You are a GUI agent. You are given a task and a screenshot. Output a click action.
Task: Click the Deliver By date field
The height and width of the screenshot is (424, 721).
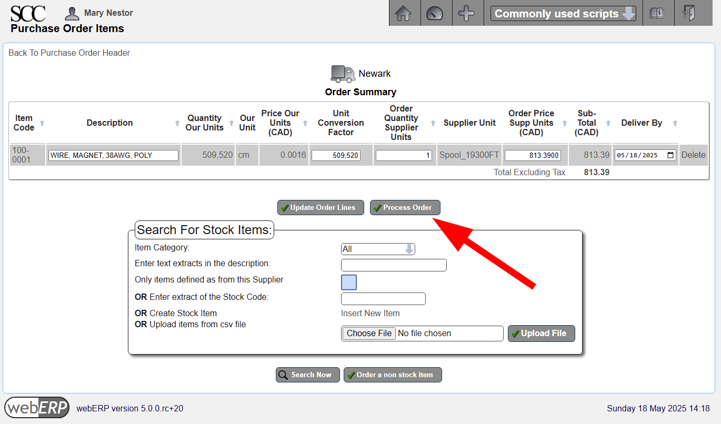tap(645, 155)
